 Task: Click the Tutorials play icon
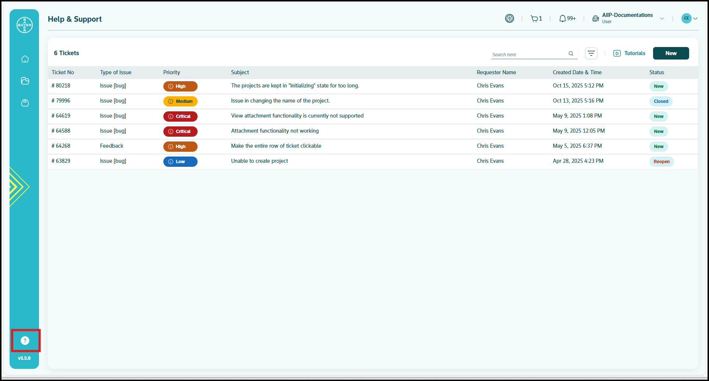click(x=617, y=53)
